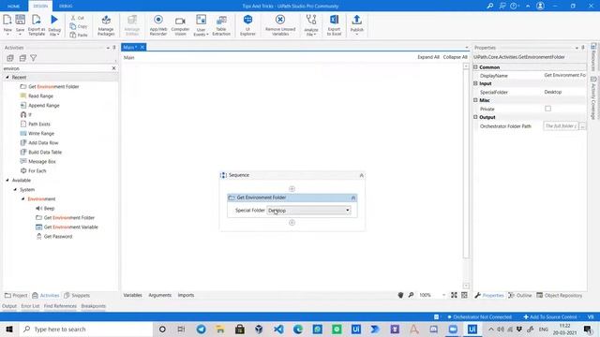Clear the activities search box
Viewport: 600px width, 337px height.
click(x=113, y=68)
